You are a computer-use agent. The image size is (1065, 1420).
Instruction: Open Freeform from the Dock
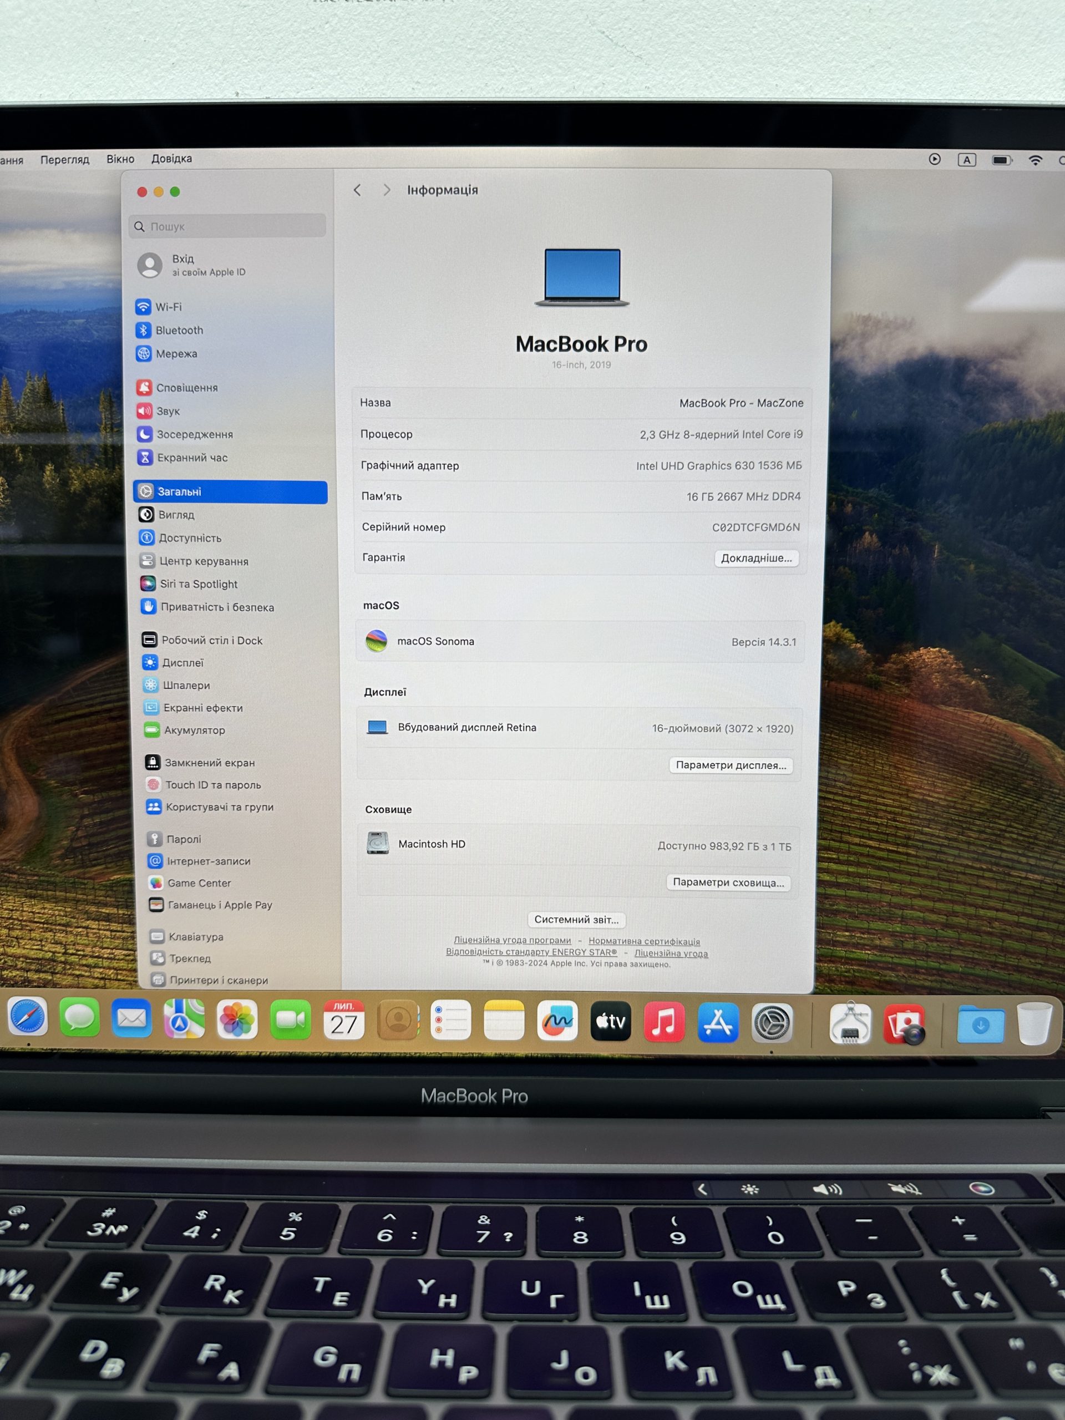tap(557, 1021)
